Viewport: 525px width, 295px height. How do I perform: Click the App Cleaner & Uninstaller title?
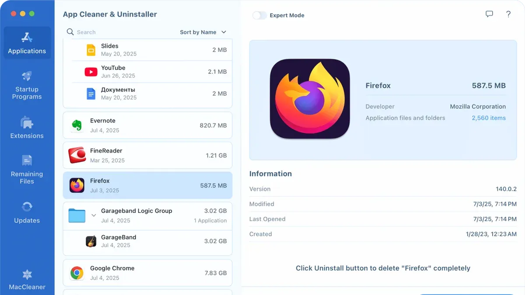110,14
